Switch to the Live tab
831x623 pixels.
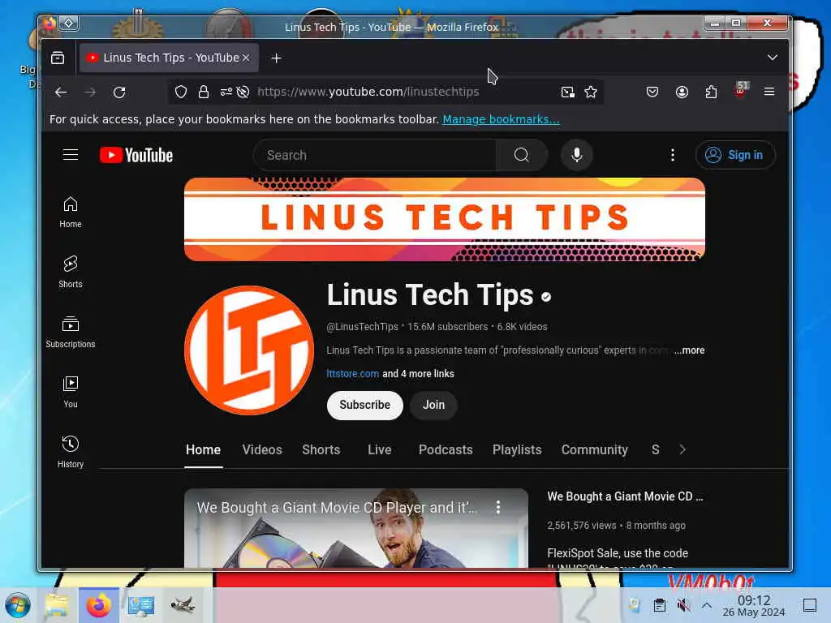[380, 449]
